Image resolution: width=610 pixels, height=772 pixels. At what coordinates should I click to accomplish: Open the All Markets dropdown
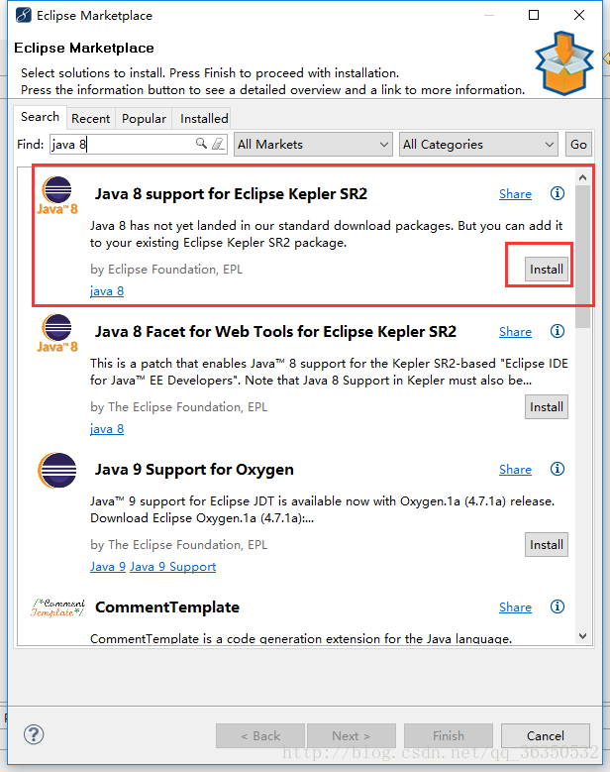click(x=313, y=145)
